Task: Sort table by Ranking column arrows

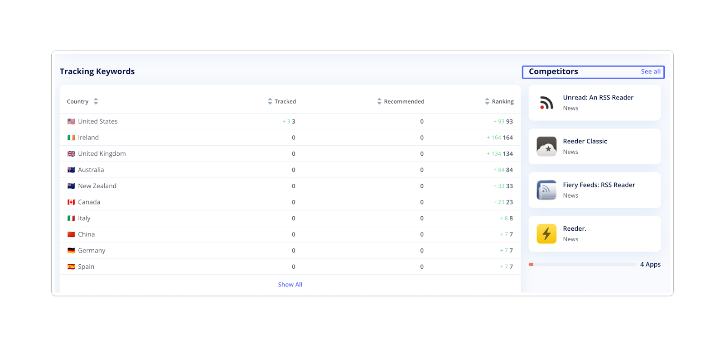Action: 487,101
